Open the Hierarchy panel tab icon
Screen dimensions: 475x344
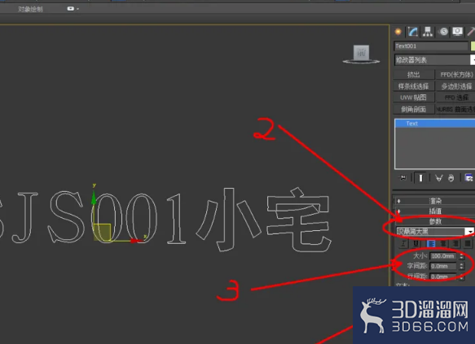(428, 32)
